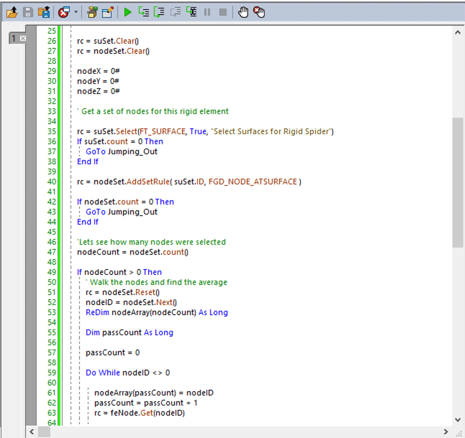This screenshot has width=465, height=438.
Task: Click 'End If' on line 44
Action: pos(88,222)
